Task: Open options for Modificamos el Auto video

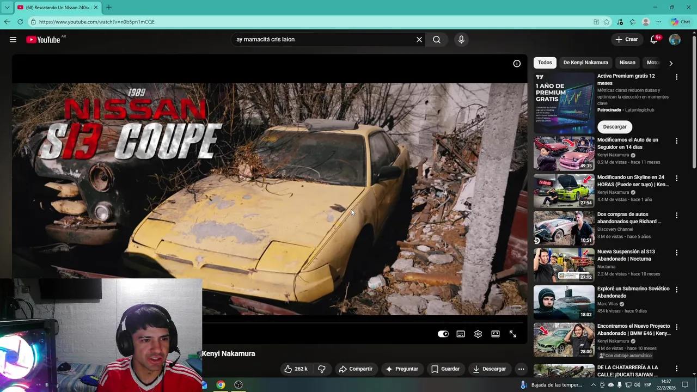Action: (676, 141)
